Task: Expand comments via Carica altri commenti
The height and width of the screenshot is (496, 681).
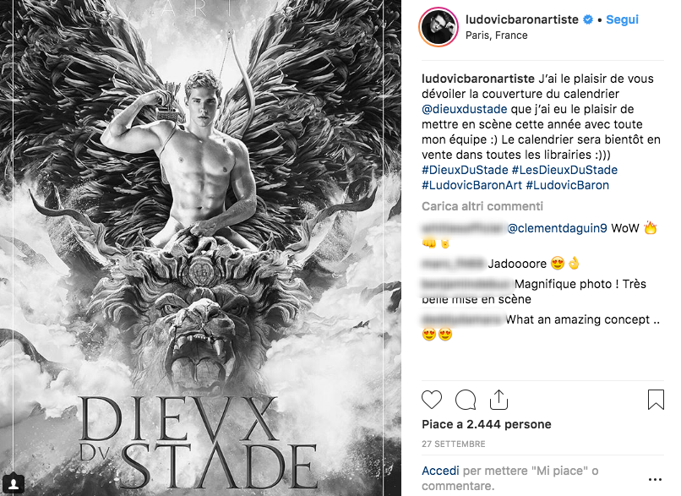Action: [x=482, y=206]
